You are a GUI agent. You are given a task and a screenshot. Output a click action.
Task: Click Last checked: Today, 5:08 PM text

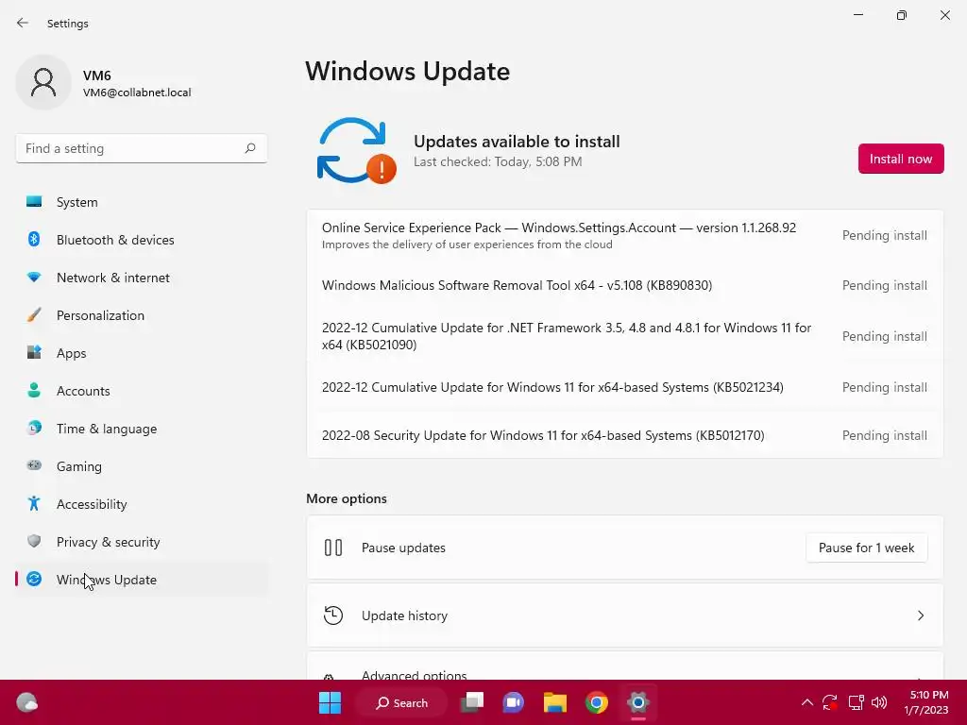498,161
